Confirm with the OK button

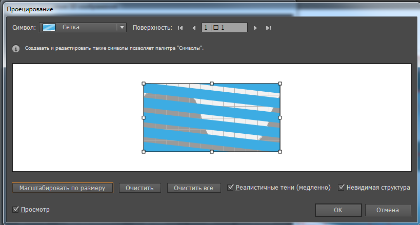tap(338, 210)
